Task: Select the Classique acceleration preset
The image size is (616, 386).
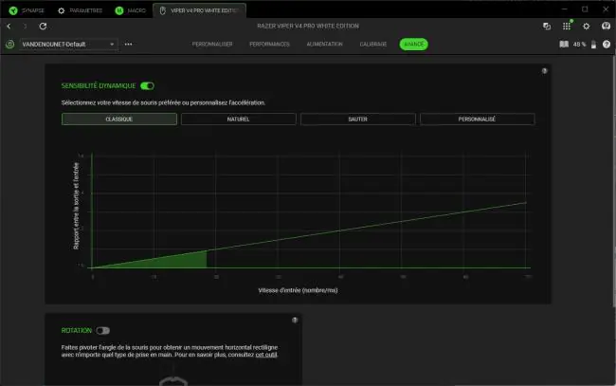Action: pyautogui.click(x=119, y=119)
